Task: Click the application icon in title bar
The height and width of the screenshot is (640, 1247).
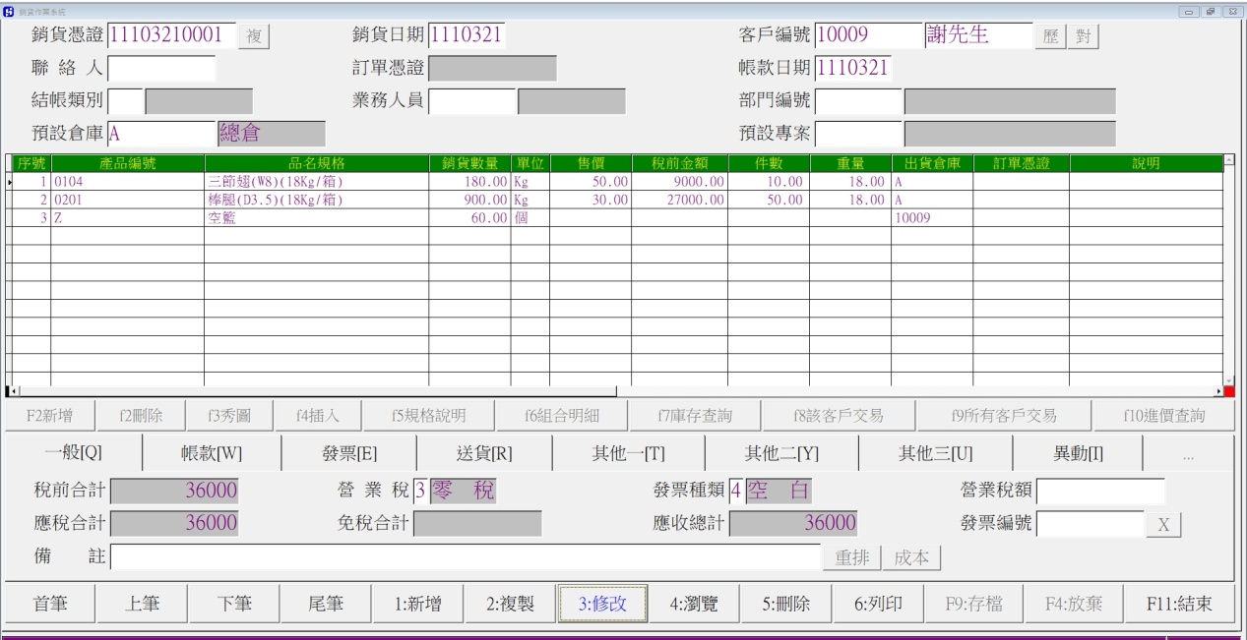Action: [9, 11]
